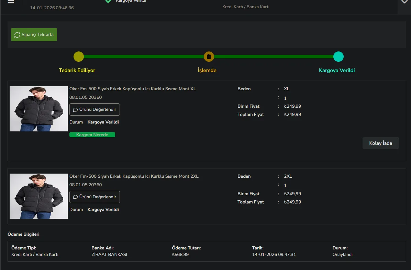Click the green checkmark status icon
Screen dimensions: 411x270
[x=108, y=1]
